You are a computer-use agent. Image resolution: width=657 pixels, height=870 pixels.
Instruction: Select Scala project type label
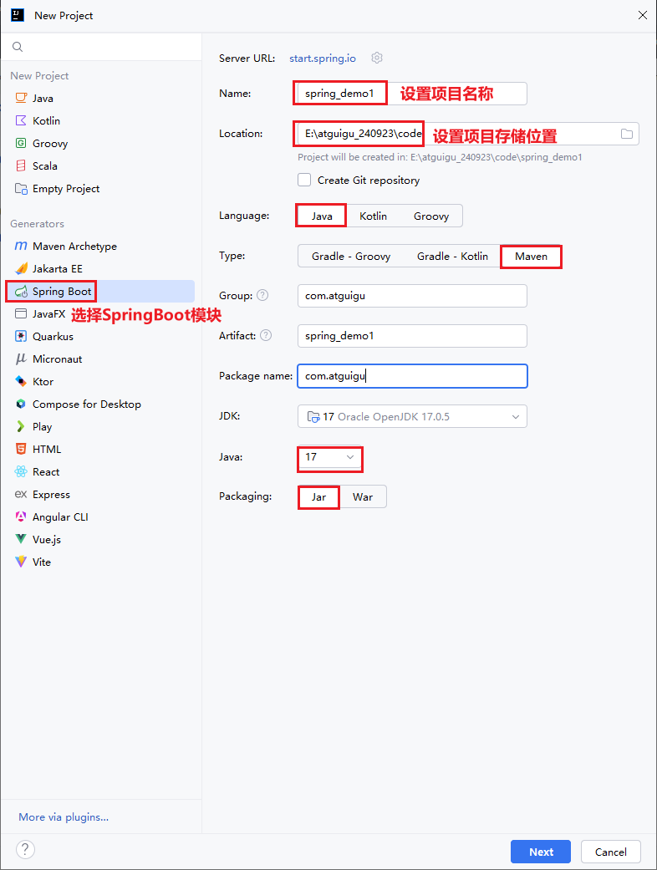45,166
